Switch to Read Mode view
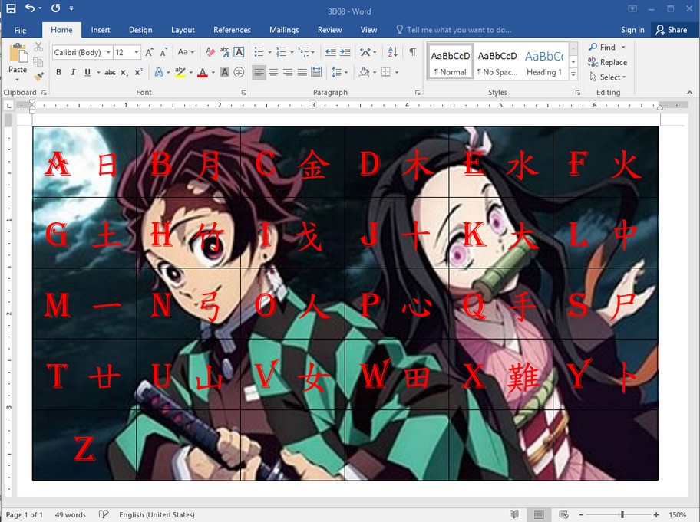 [x=514, y=514]
